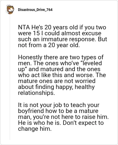Select the paragraph starting with "NTA He's 20 years old"
118x145 pixels.
[63, 36]
